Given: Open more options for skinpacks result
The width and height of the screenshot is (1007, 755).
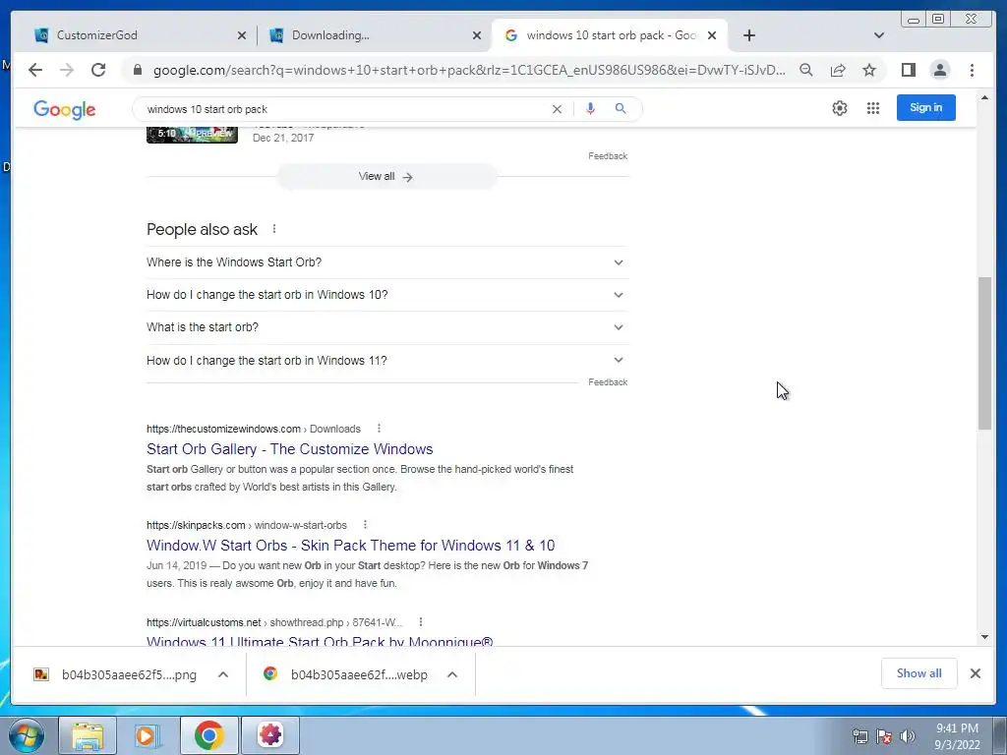Looking at the screenshot, I should pyautogui.click(x=365, y=525).
